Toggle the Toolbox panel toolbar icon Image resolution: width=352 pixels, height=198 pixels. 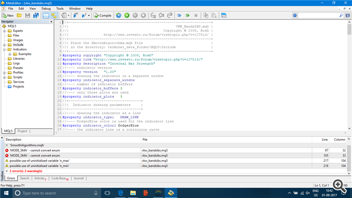54,15
